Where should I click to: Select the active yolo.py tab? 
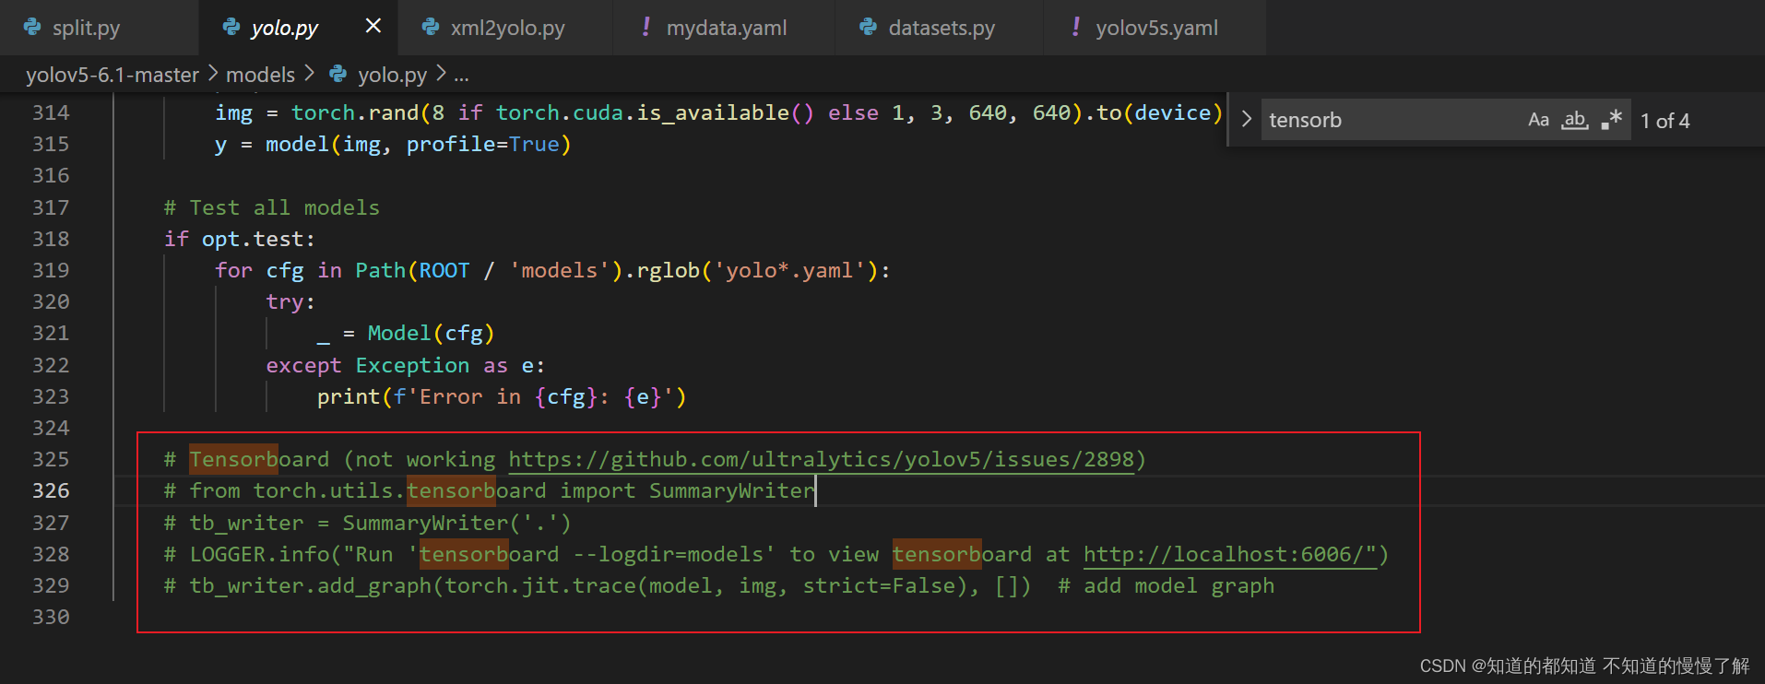pos(283,28)
